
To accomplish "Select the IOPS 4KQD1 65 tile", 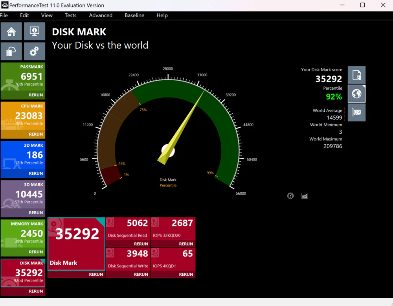I will pyautogui.click(x=173, y=259).
